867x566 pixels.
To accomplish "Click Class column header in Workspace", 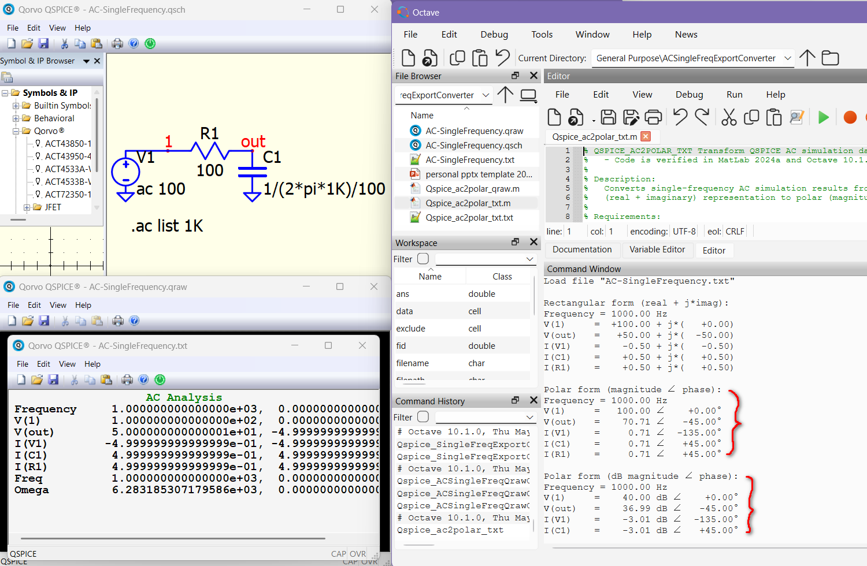I will (502, 277).
